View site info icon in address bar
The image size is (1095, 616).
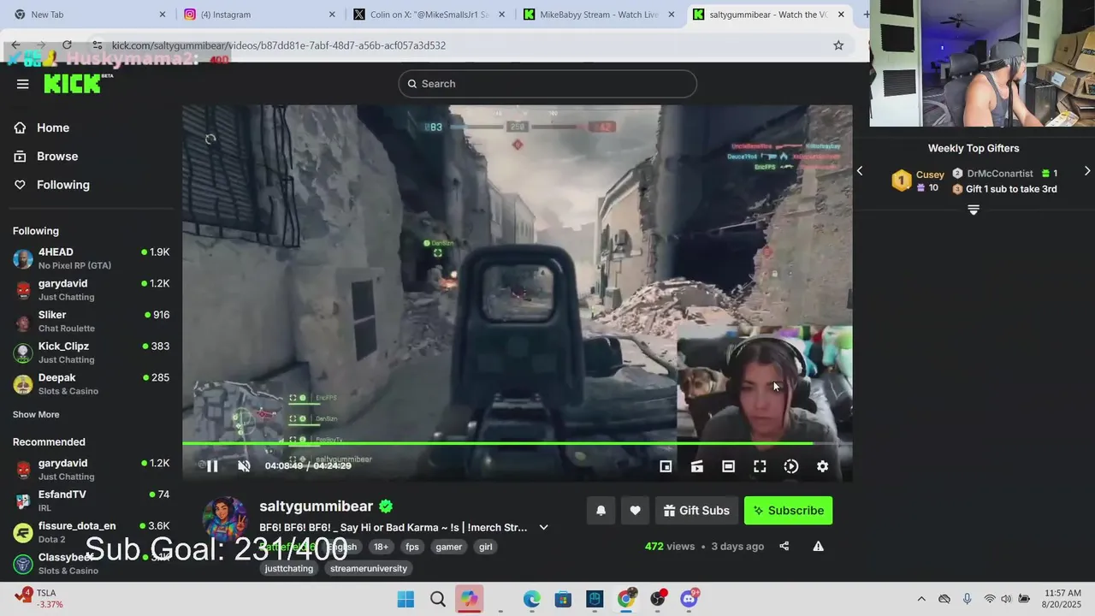(x=97, y=44)
